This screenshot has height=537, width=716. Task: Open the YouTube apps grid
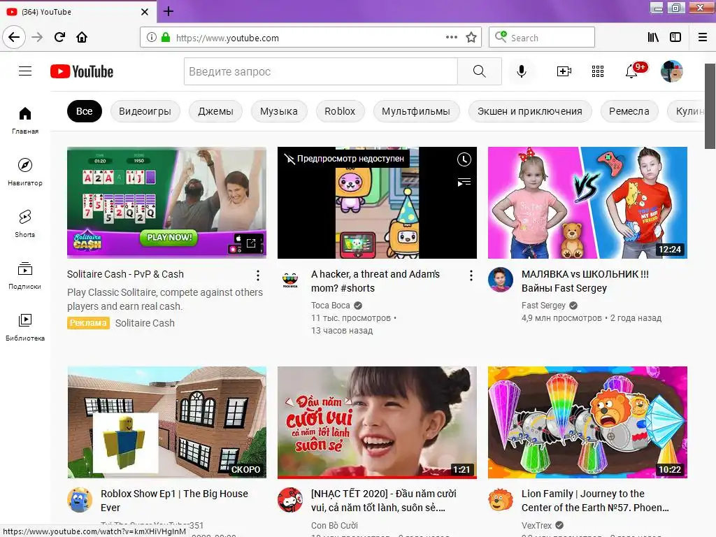[598, 71]
